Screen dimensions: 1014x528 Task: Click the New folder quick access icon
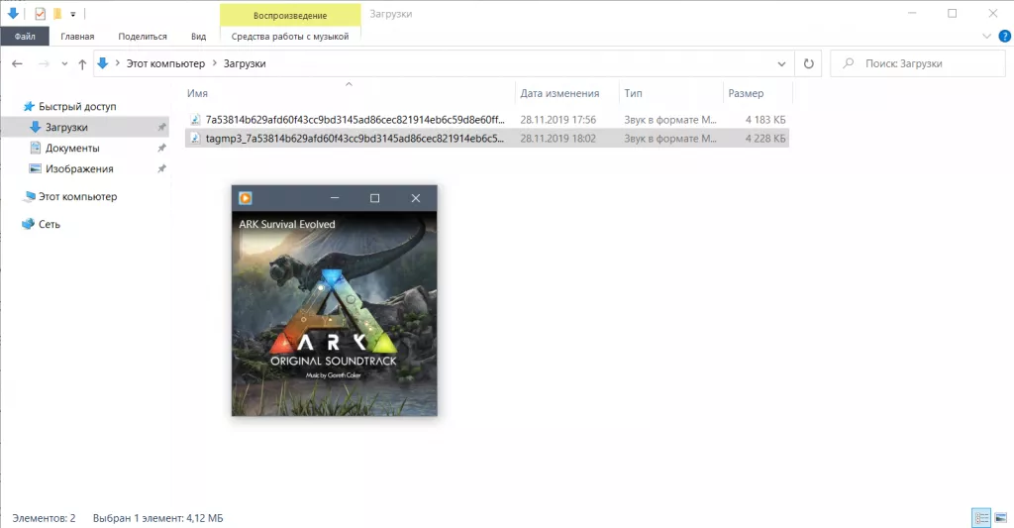pos(56,13)
